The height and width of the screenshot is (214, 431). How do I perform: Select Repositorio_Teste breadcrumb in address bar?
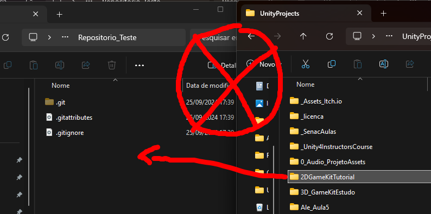[107, 37]
